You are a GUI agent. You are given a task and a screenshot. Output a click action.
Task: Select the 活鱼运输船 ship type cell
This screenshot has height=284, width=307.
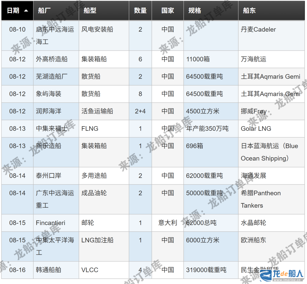(104, 111)
